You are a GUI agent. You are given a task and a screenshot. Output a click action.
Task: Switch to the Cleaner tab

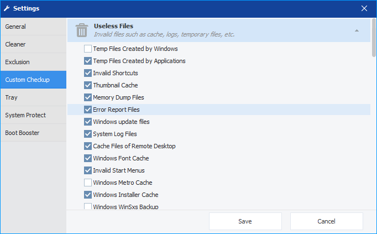click(x=33, y=44)
